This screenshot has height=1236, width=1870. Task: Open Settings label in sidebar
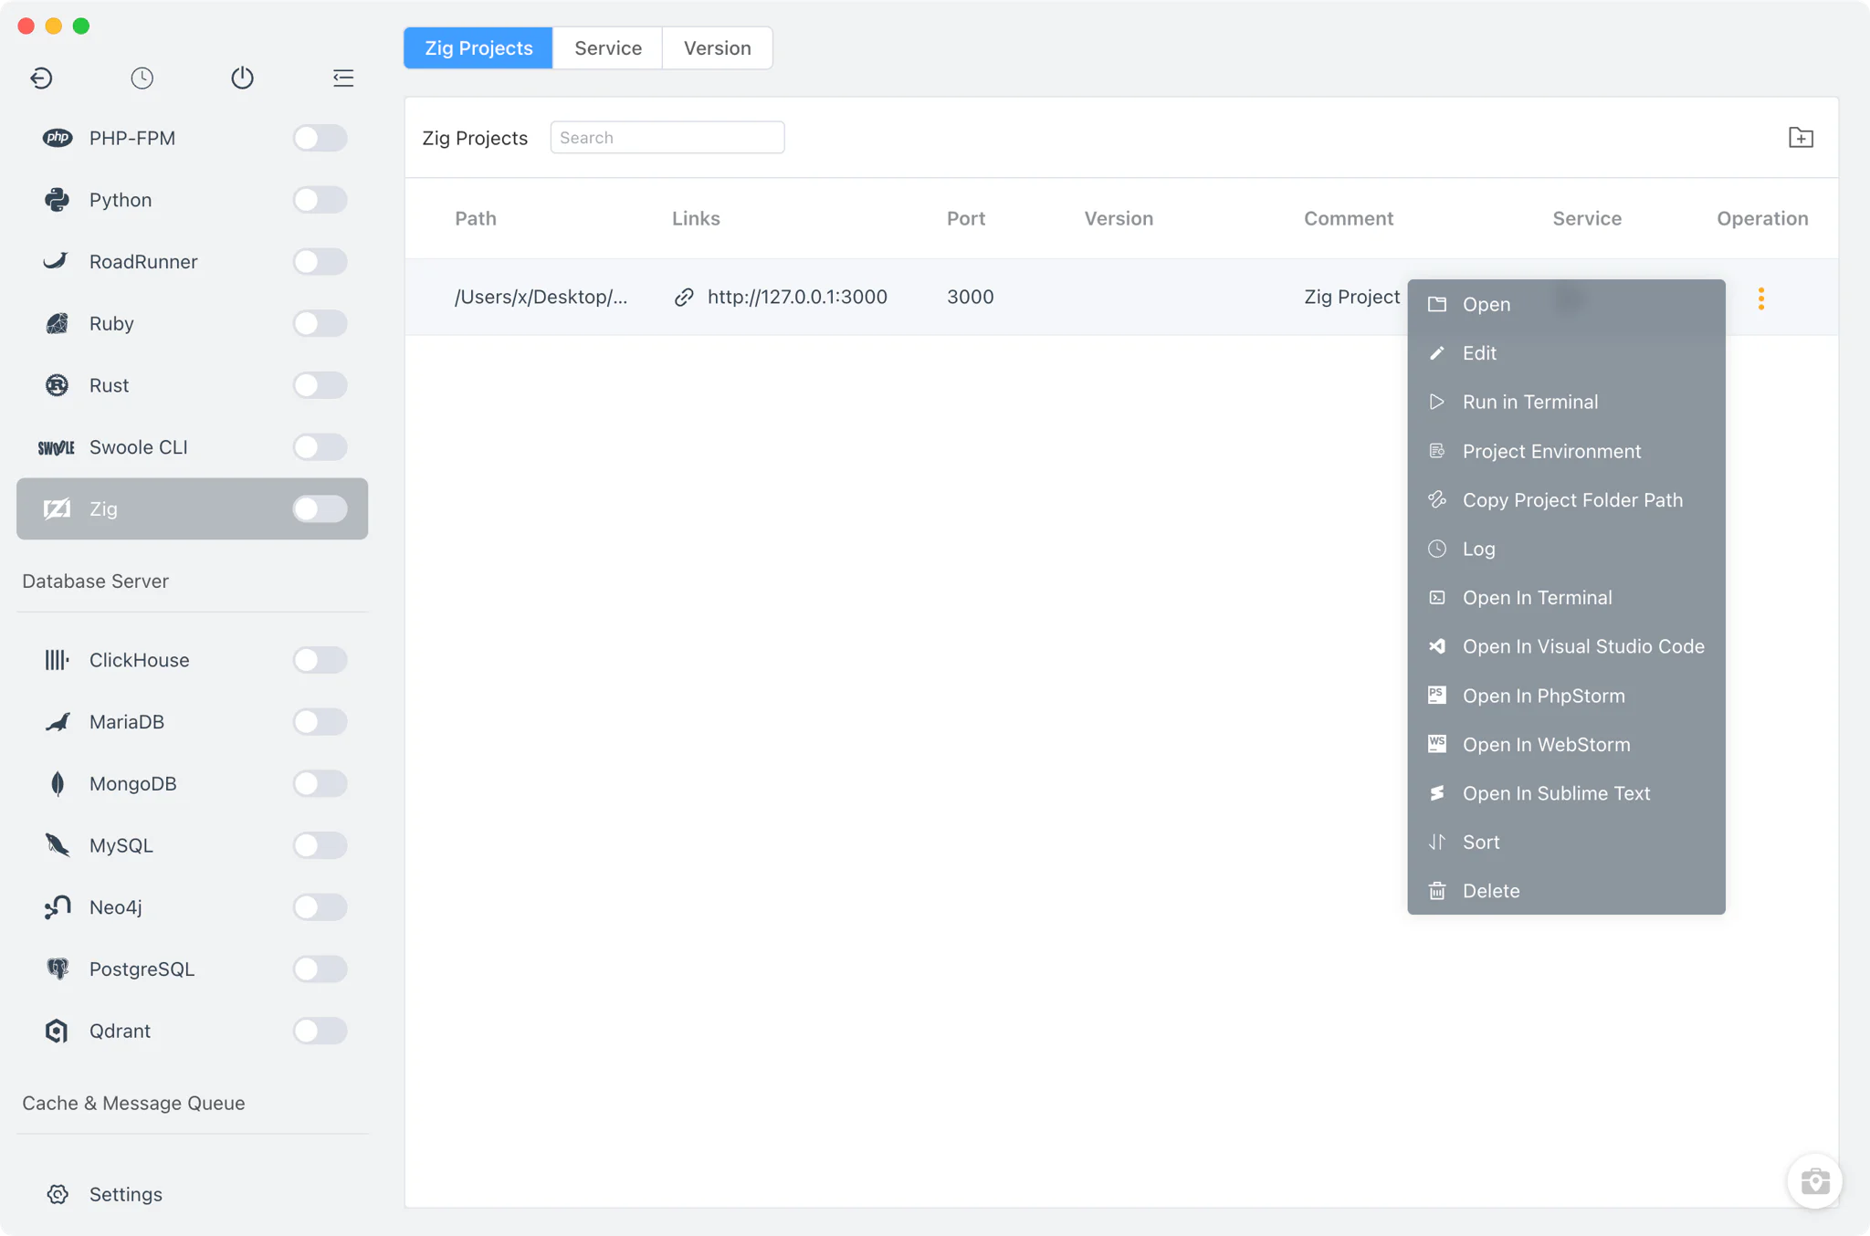coord(126,1194)
